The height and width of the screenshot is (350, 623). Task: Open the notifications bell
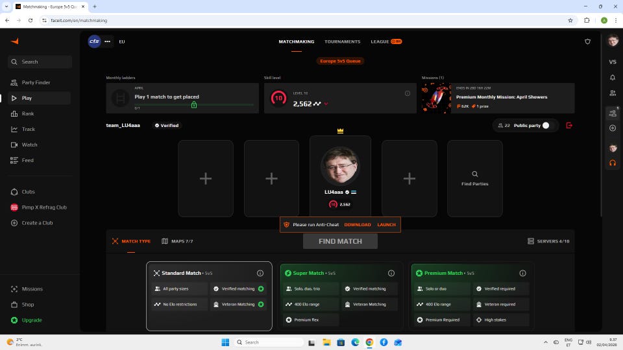(613, 77)
